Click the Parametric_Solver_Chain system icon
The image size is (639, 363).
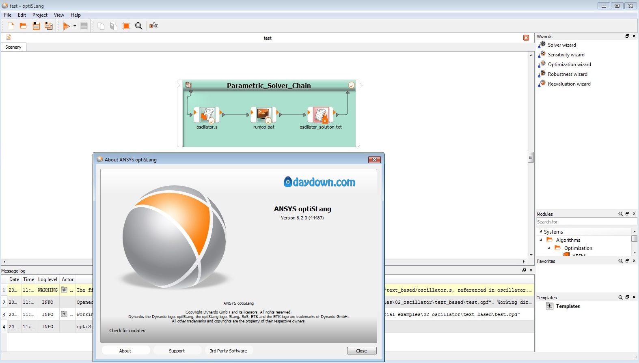point(188,85)
